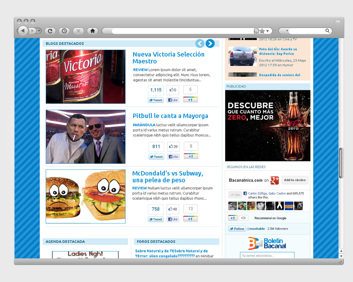Open the search engine dropdown arrow
This screenshot has height=282, width=353.
point(287,31)
